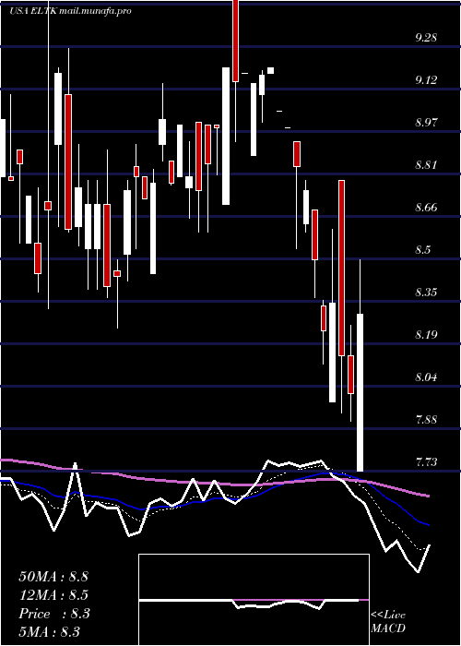Click inside the MACD indicator panel
The width and height of the screenshot is (461, 646).
click(x=254, y=600)
